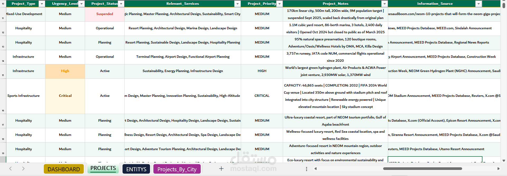507x176 pixels.
Task: Select the Active status cell in row 15
Action: click(105, 71)
